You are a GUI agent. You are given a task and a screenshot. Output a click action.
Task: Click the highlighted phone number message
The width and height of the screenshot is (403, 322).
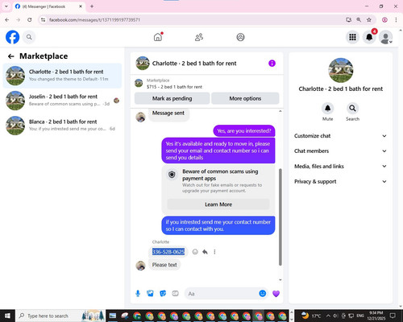(168, 252)
